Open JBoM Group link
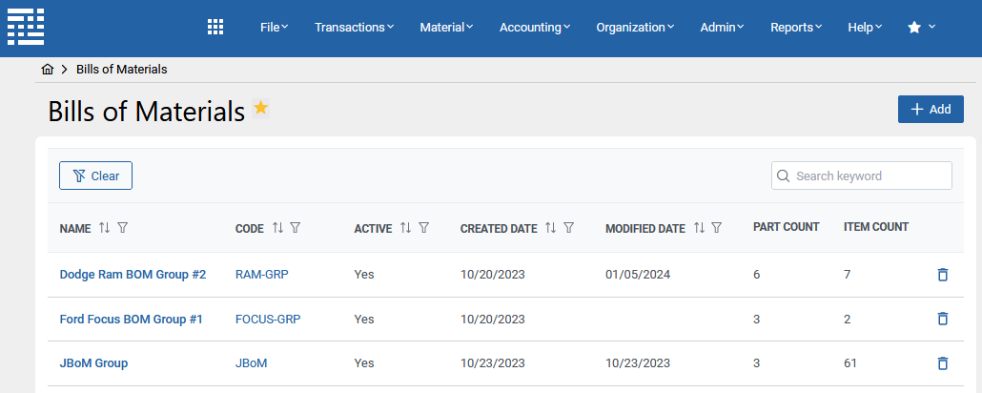This screenshot has width=982, height=393. [94, 362]
